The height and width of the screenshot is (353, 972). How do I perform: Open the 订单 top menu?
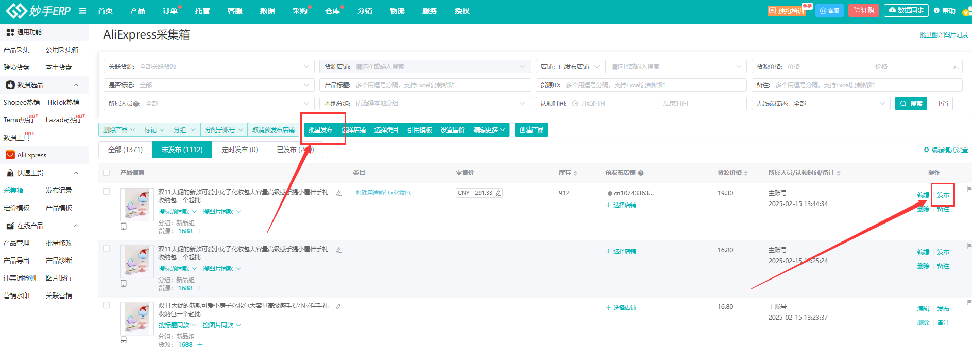(169, 11)
